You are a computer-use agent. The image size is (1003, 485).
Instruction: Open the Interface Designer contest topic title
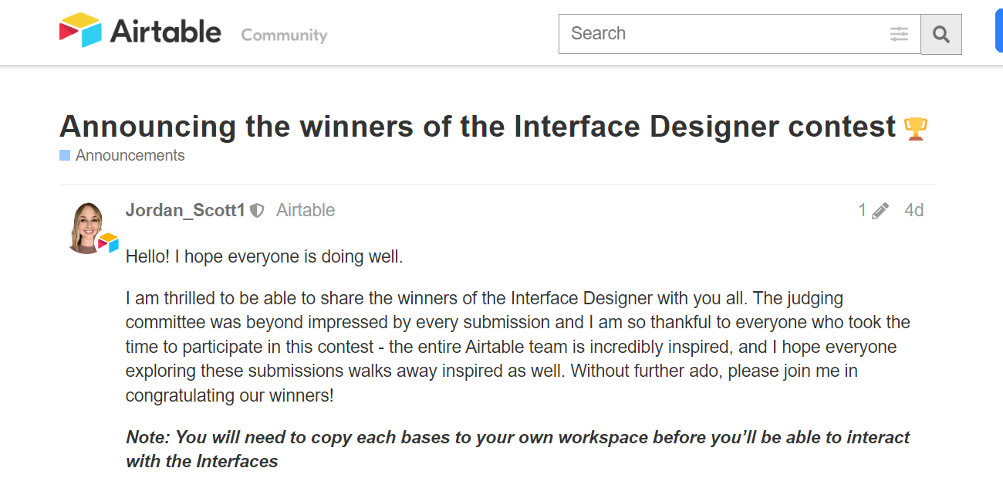point(478,126)
